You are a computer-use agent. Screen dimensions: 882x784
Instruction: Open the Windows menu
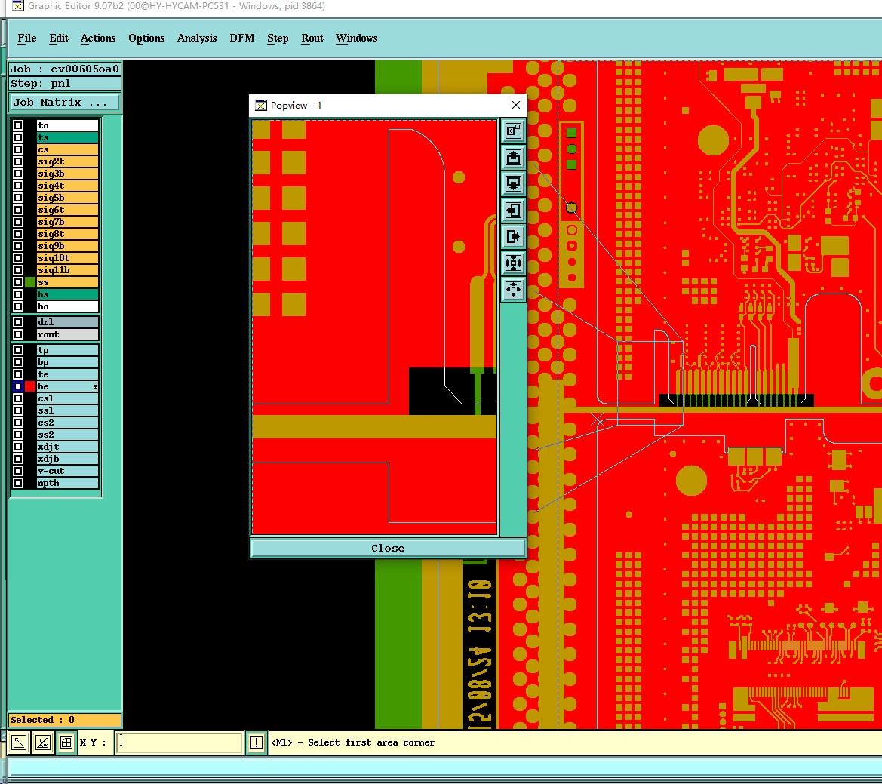tap(357, 38)
